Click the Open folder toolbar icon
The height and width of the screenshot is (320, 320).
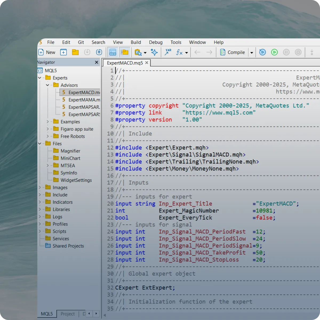coord(75,52)
